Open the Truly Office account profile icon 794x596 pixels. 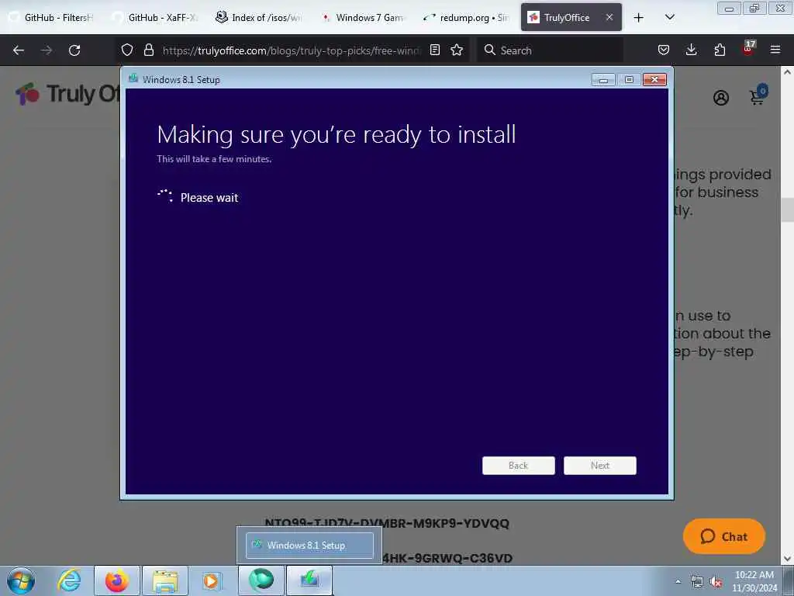[721, 97]
